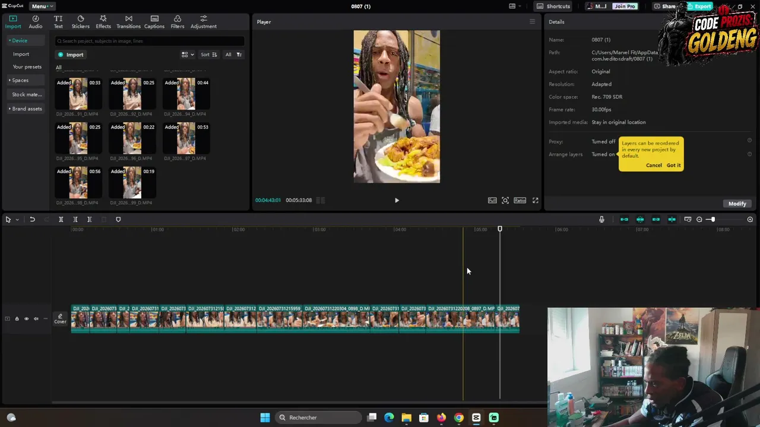Switch to the Stickers tab
The image size is (760, 427).
(81, 22)
